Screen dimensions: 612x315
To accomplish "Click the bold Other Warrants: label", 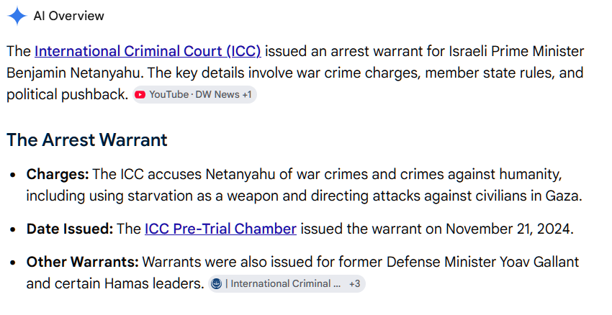I will coord(82,262).
